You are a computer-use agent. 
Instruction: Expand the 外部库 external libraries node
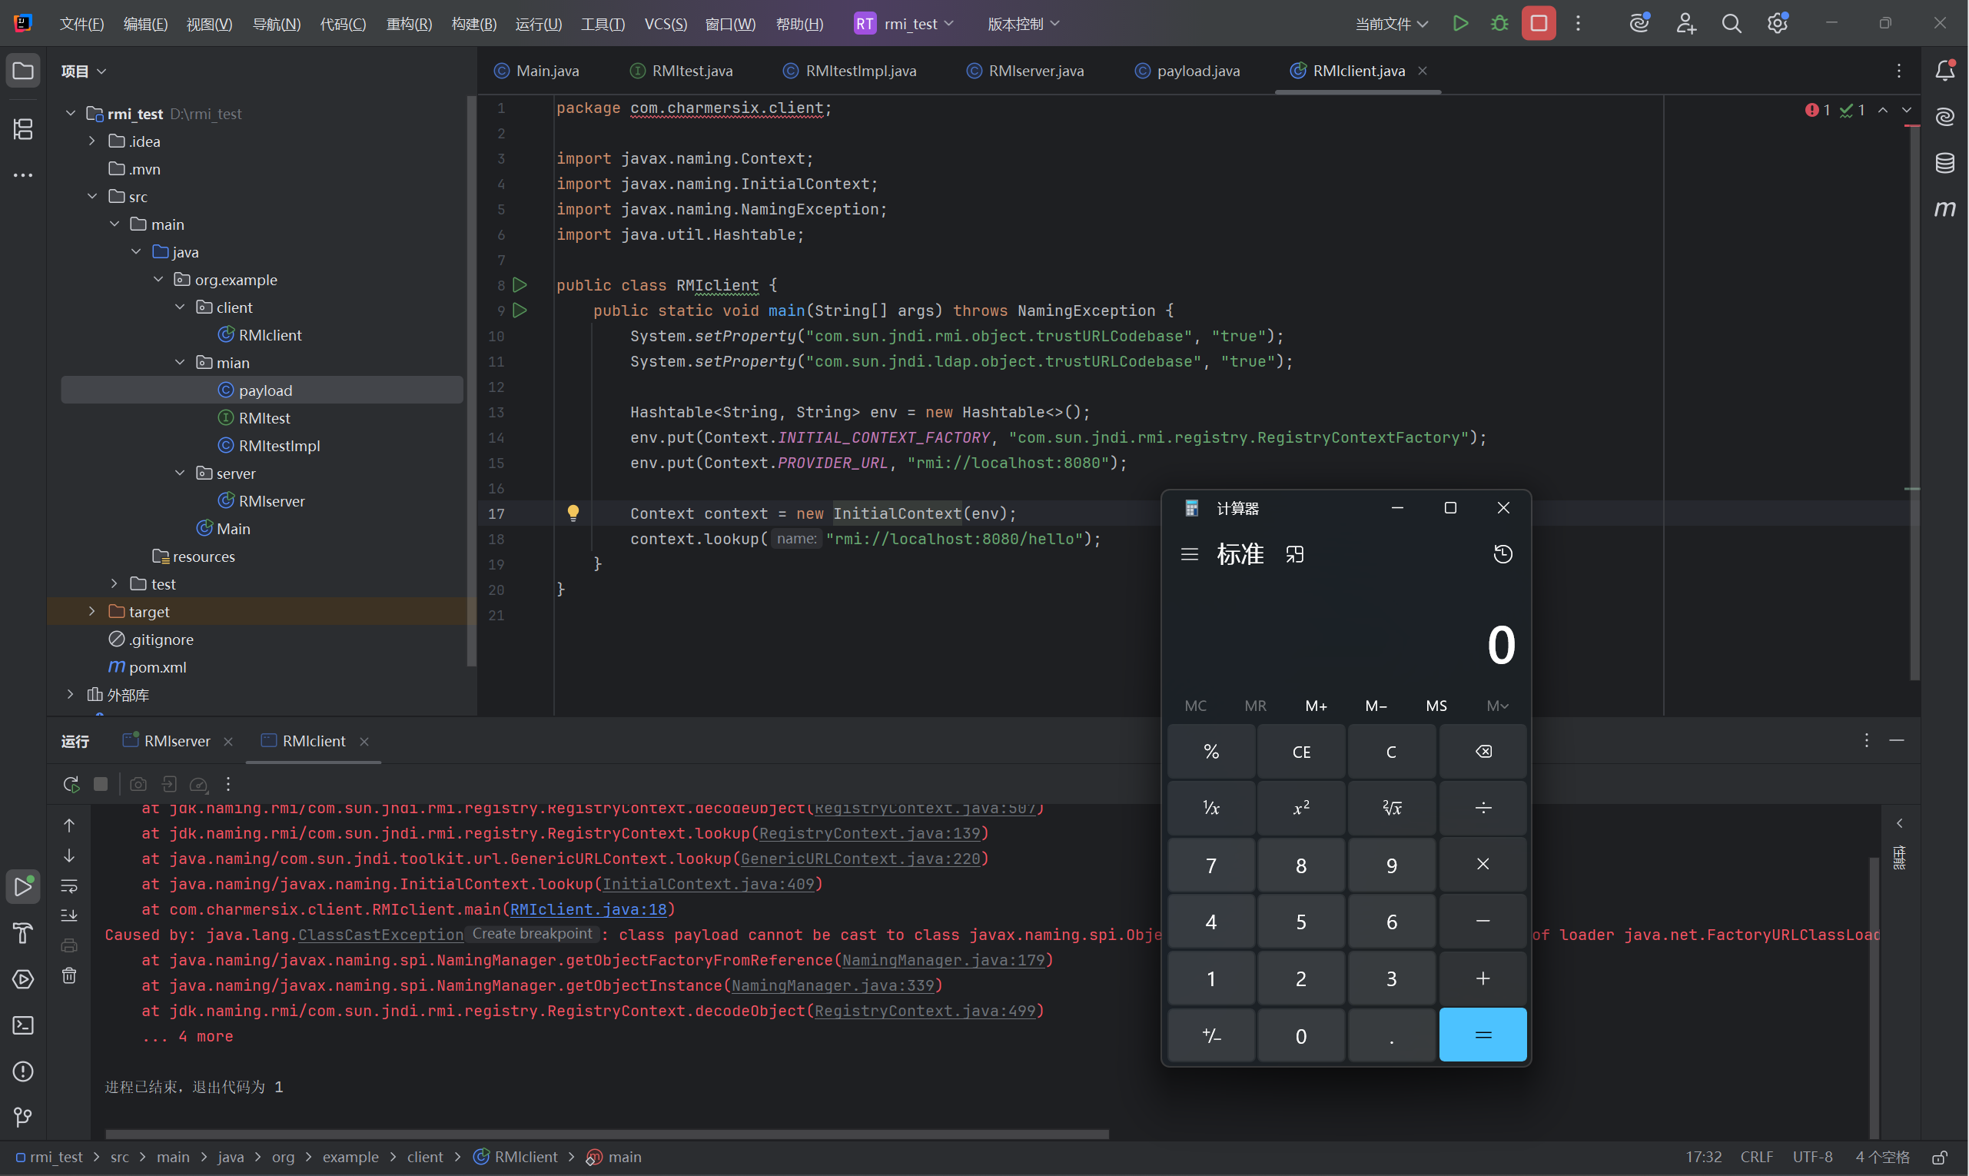click(71, 694)
